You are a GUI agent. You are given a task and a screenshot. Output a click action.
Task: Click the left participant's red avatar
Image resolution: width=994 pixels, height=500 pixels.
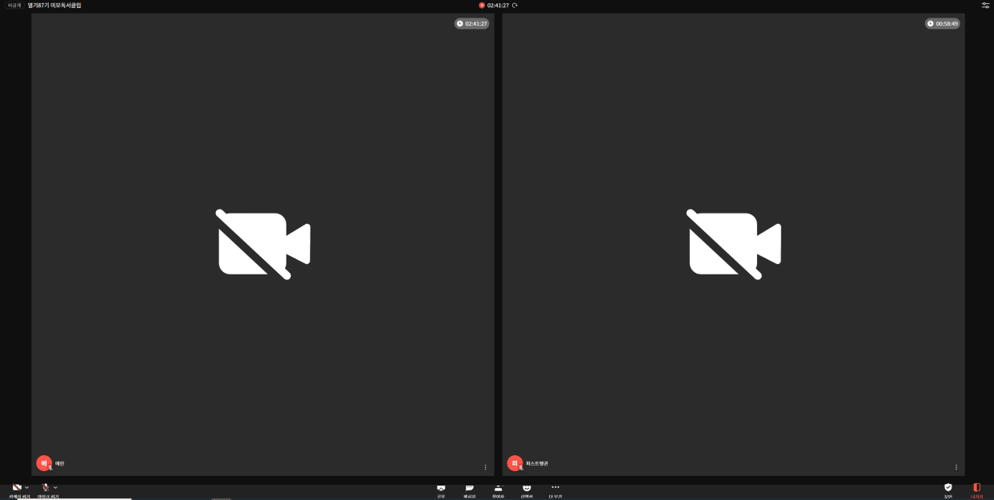click(44, 463)
